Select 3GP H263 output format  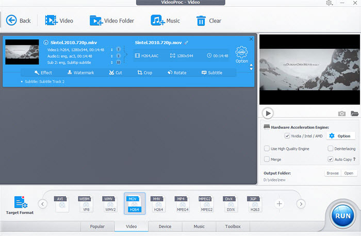click(x=254, y=204)
